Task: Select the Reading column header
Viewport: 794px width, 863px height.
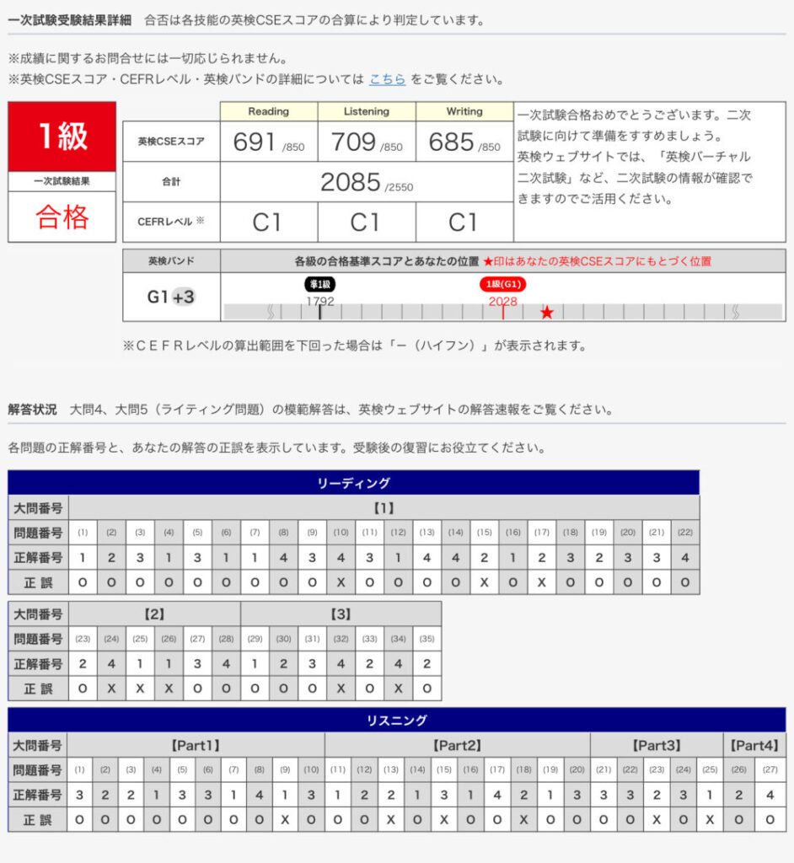Action: coord(269,111)
